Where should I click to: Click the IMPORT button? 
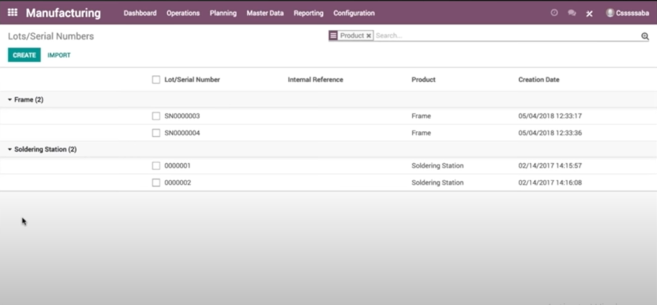click(59, 55)
